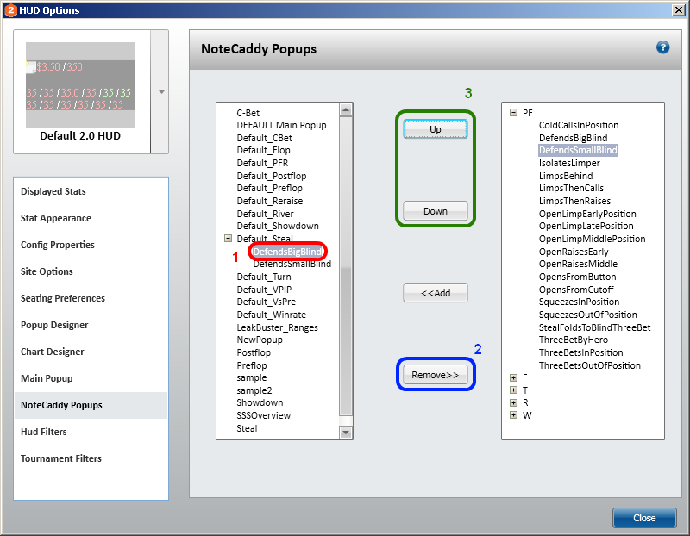Select Default_VsPre popup
Viewport: 690px width, 536px height.
[x=267, y=302]
